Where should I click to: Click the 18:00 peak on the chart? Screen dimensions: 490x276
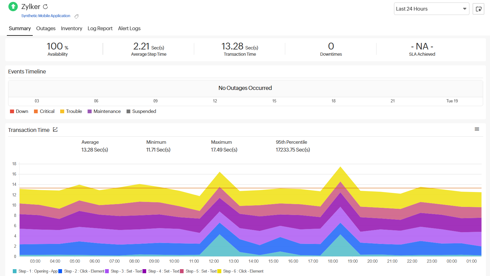click(340, 167)
